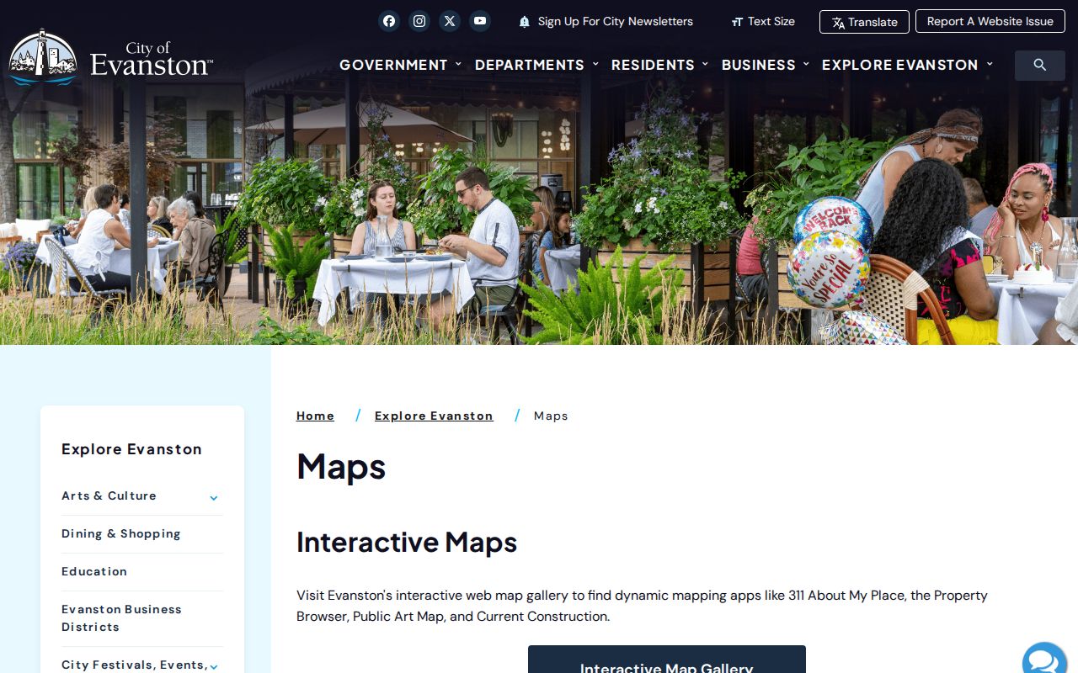Open the City's Facebook page icon
The image size is (1078, 673).
coord(389,21)
